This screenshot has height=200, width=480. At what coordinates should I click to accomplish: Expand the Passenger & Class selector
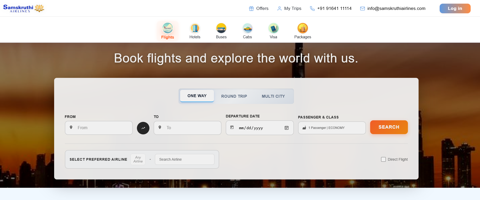click(332, 128)
